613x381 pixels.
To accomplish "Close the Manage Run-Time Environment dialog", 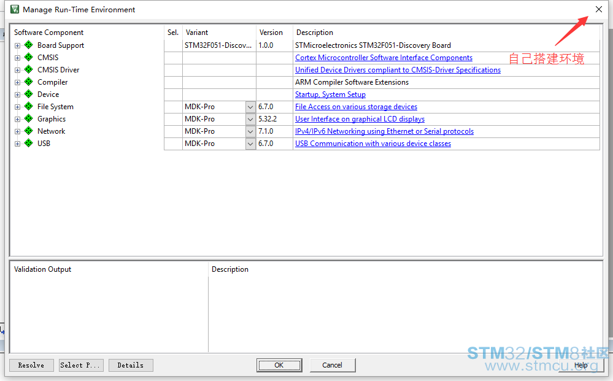I will (598, 9).
